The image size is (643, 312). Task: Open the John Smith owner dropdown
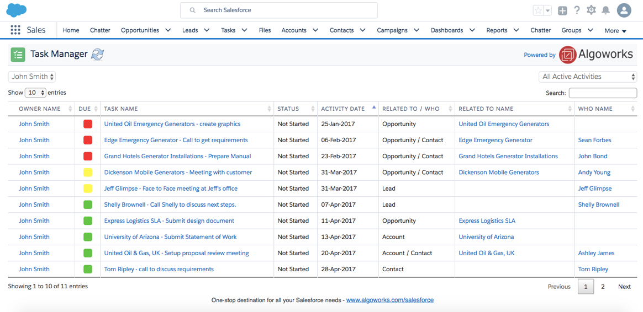pos(32,77)
